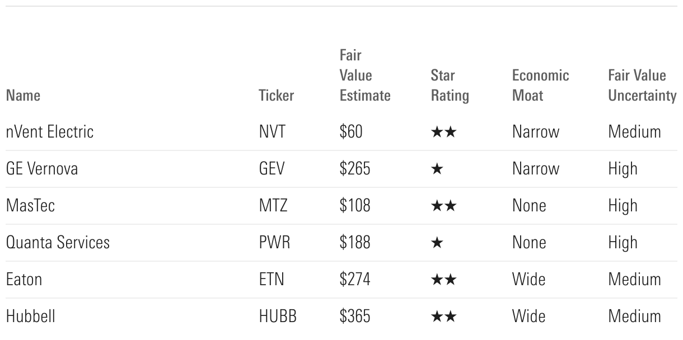
Task: Click the $365 fair value for Hubbell
Action: coord(355,317)
